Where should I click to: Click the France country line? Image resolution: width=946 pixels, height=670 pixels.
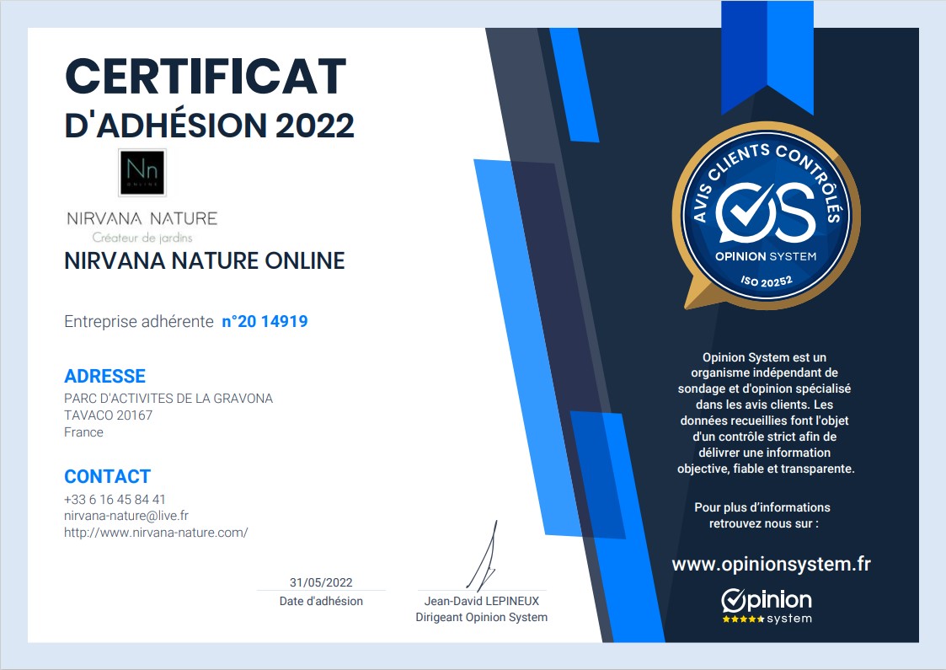pyautogui.click(x=83, y=432)
